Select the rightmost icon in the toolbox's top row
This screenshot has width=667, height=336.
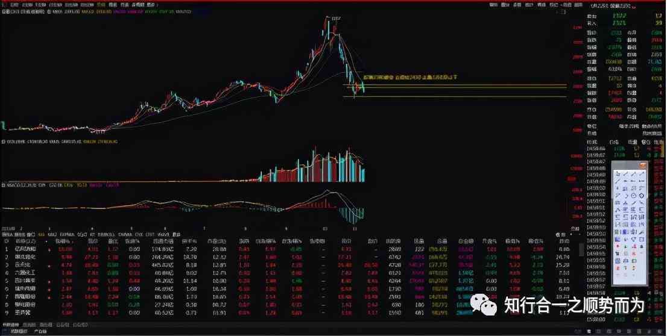pyautogui.click(x=642, y=173)
